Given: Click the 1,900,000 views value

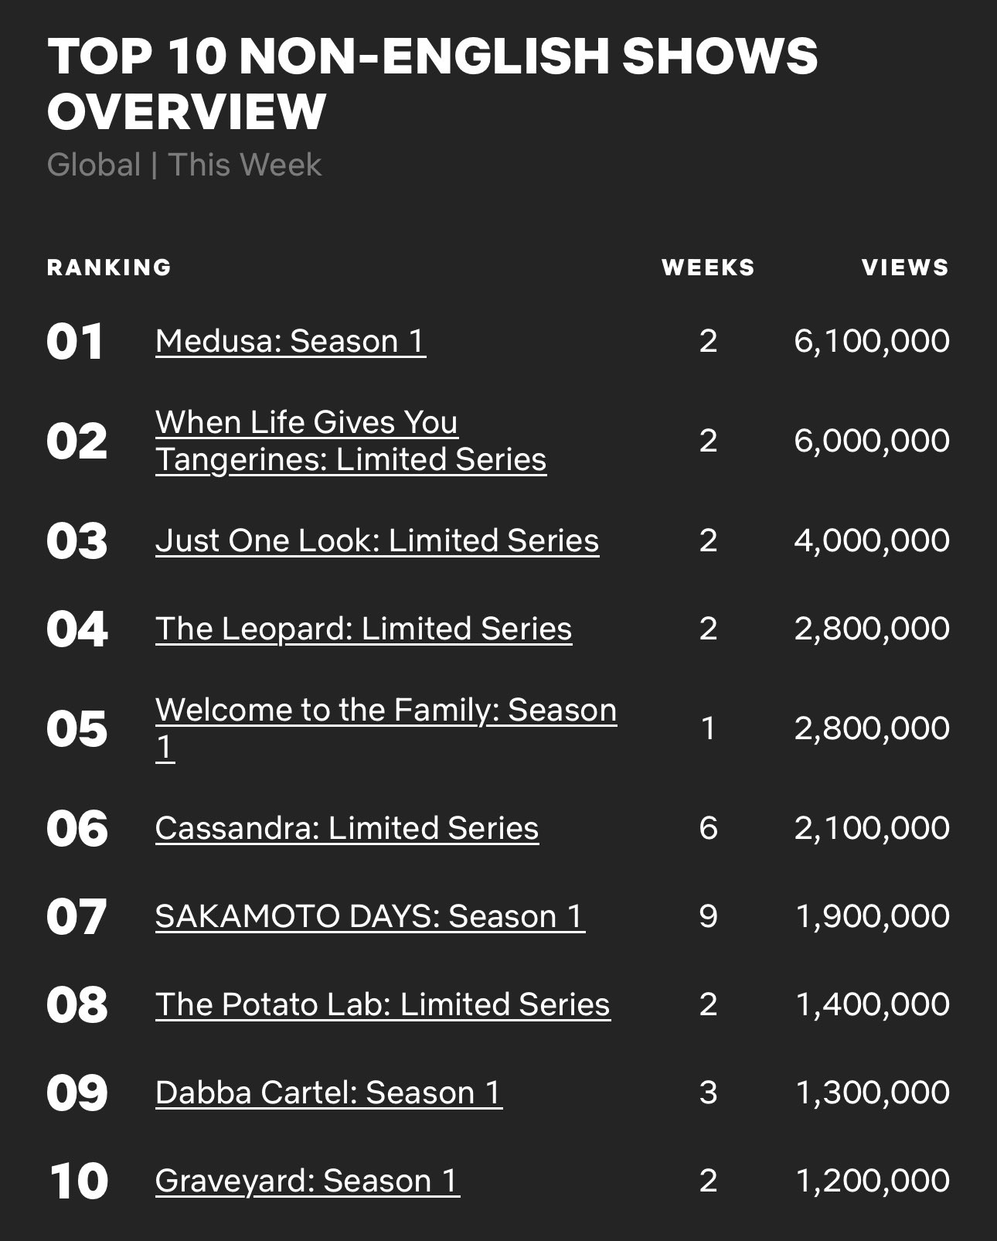Looking at the screenshot, I should point(872,916).
